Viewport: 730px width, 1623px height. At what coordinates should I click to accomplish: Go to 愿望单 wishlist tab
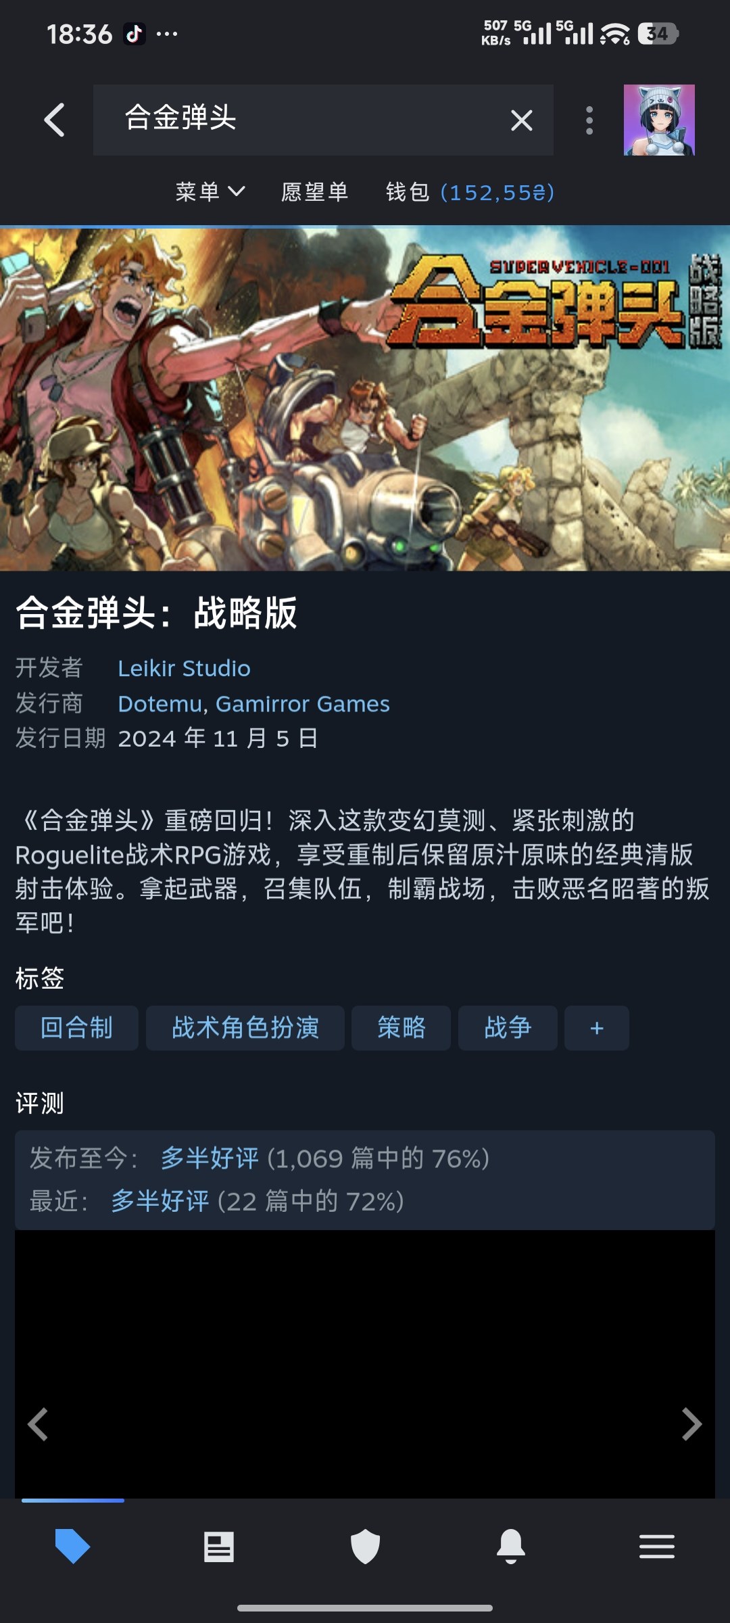[x=315, y=192]
